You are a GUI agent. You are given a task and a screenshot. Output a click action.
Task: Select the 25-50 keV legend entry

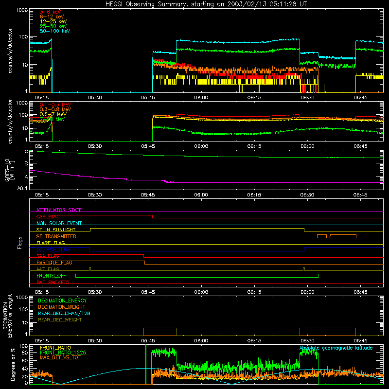53,26
